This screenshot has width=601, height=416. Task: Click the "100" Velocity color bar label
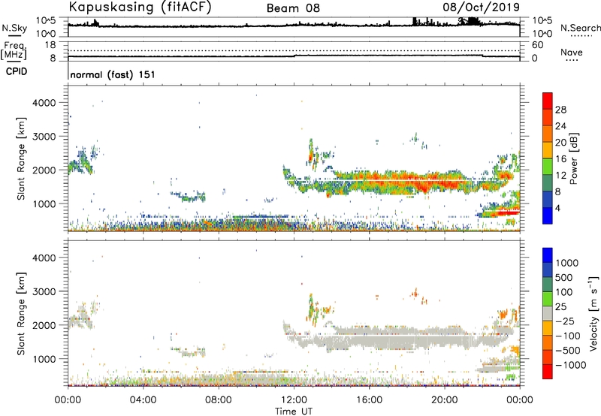pos(563,292)
